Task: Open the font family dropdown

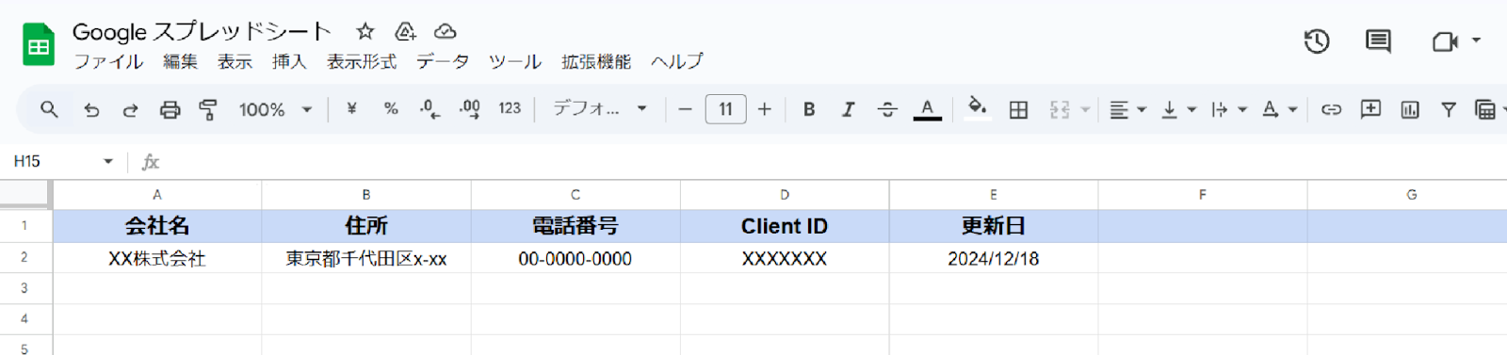Action: click(x=600, y=109)
